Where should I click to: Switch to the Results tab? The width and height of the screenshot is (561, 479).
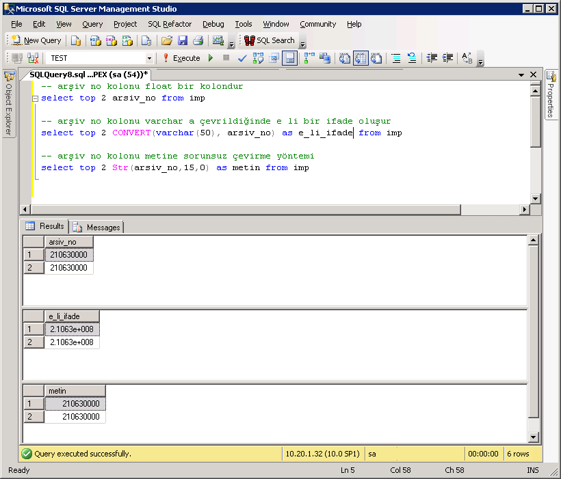pos(45,226)
